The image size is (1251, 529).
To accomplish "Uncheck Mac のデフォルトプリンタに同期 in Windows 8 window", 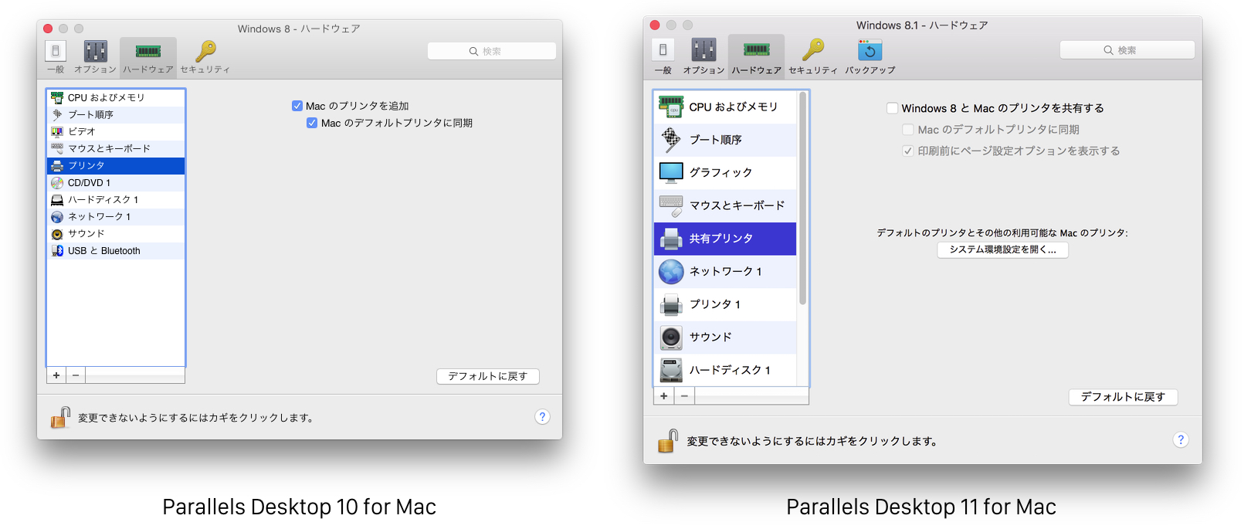I will click(312, 123).
